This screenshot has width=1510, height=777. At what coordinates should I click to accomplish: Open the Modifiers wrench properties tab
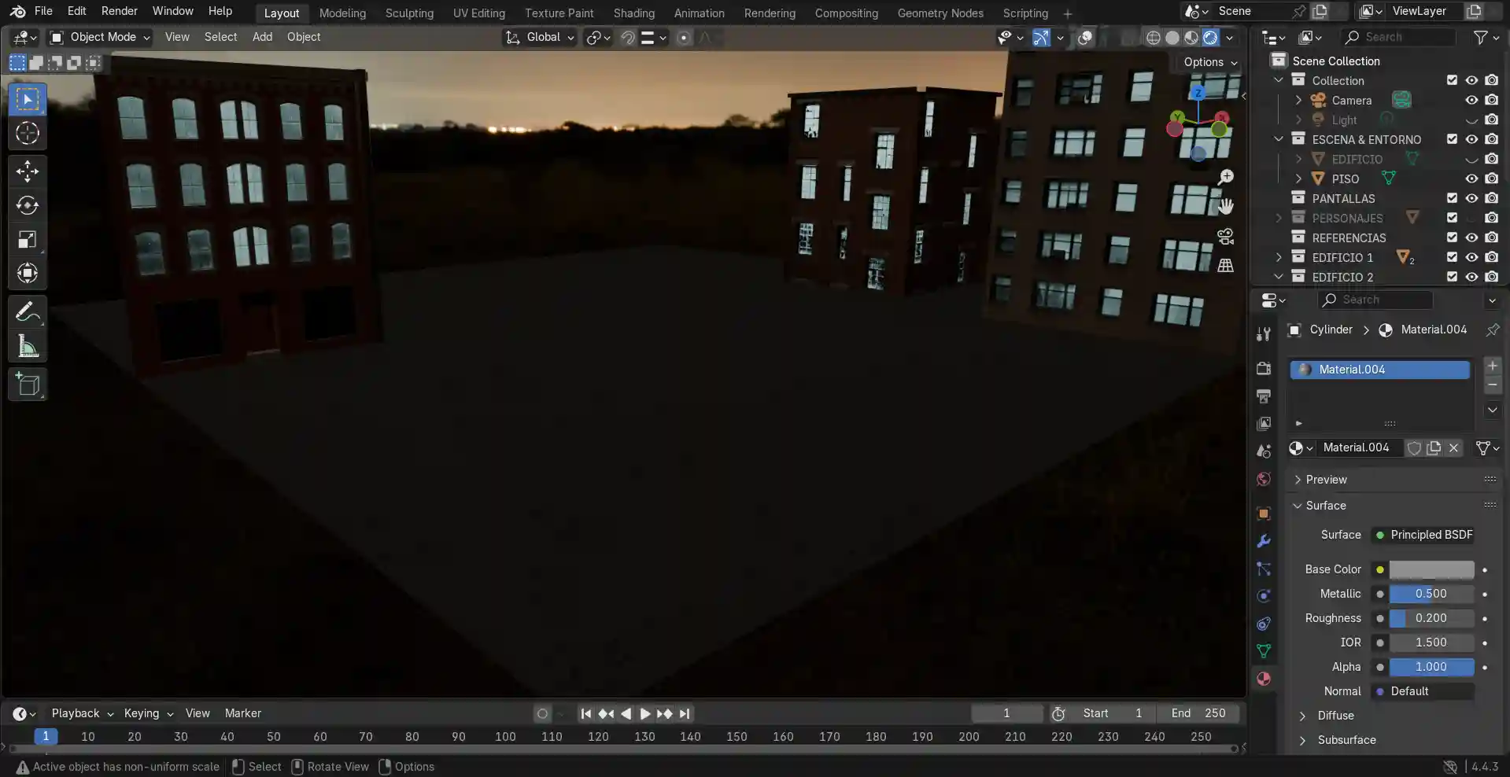1264,541
